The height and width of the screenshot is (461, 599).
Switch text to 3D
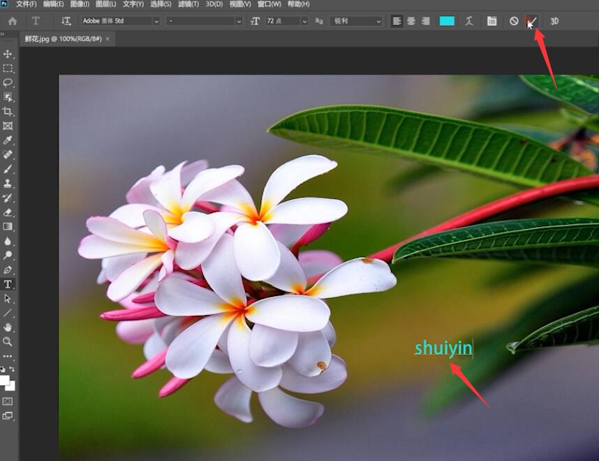[554, 21]
